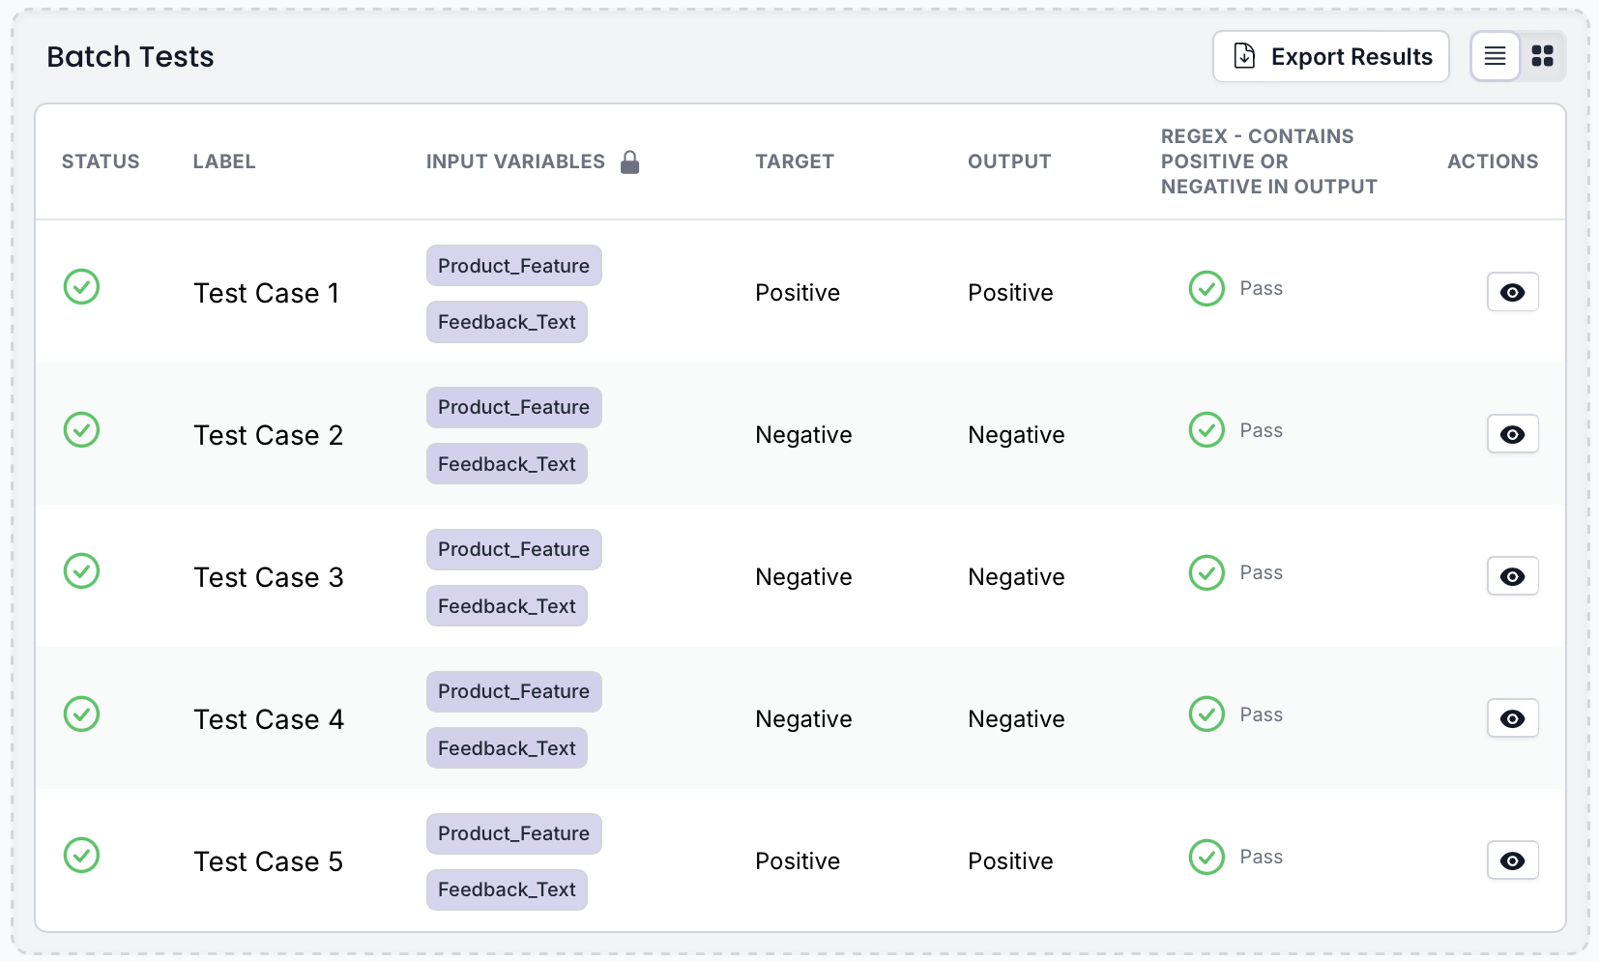Screen dimensions: 1599x961
Task: Click the Target column header
Action: pyautogui.click(x=795, y=161)
